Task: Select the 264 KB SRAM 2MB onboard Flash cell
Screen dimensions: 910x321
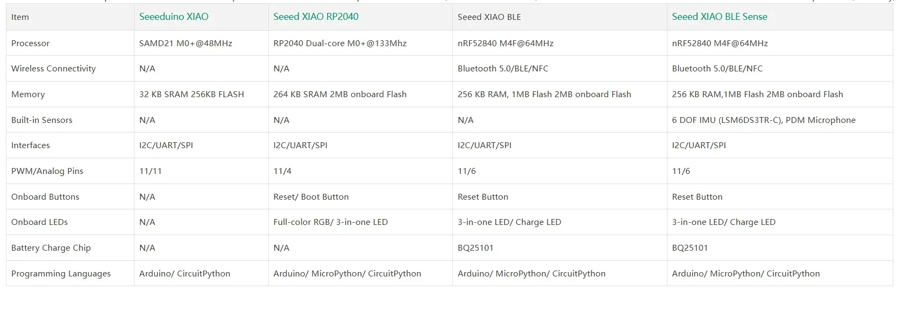Action: click(339, 94)
